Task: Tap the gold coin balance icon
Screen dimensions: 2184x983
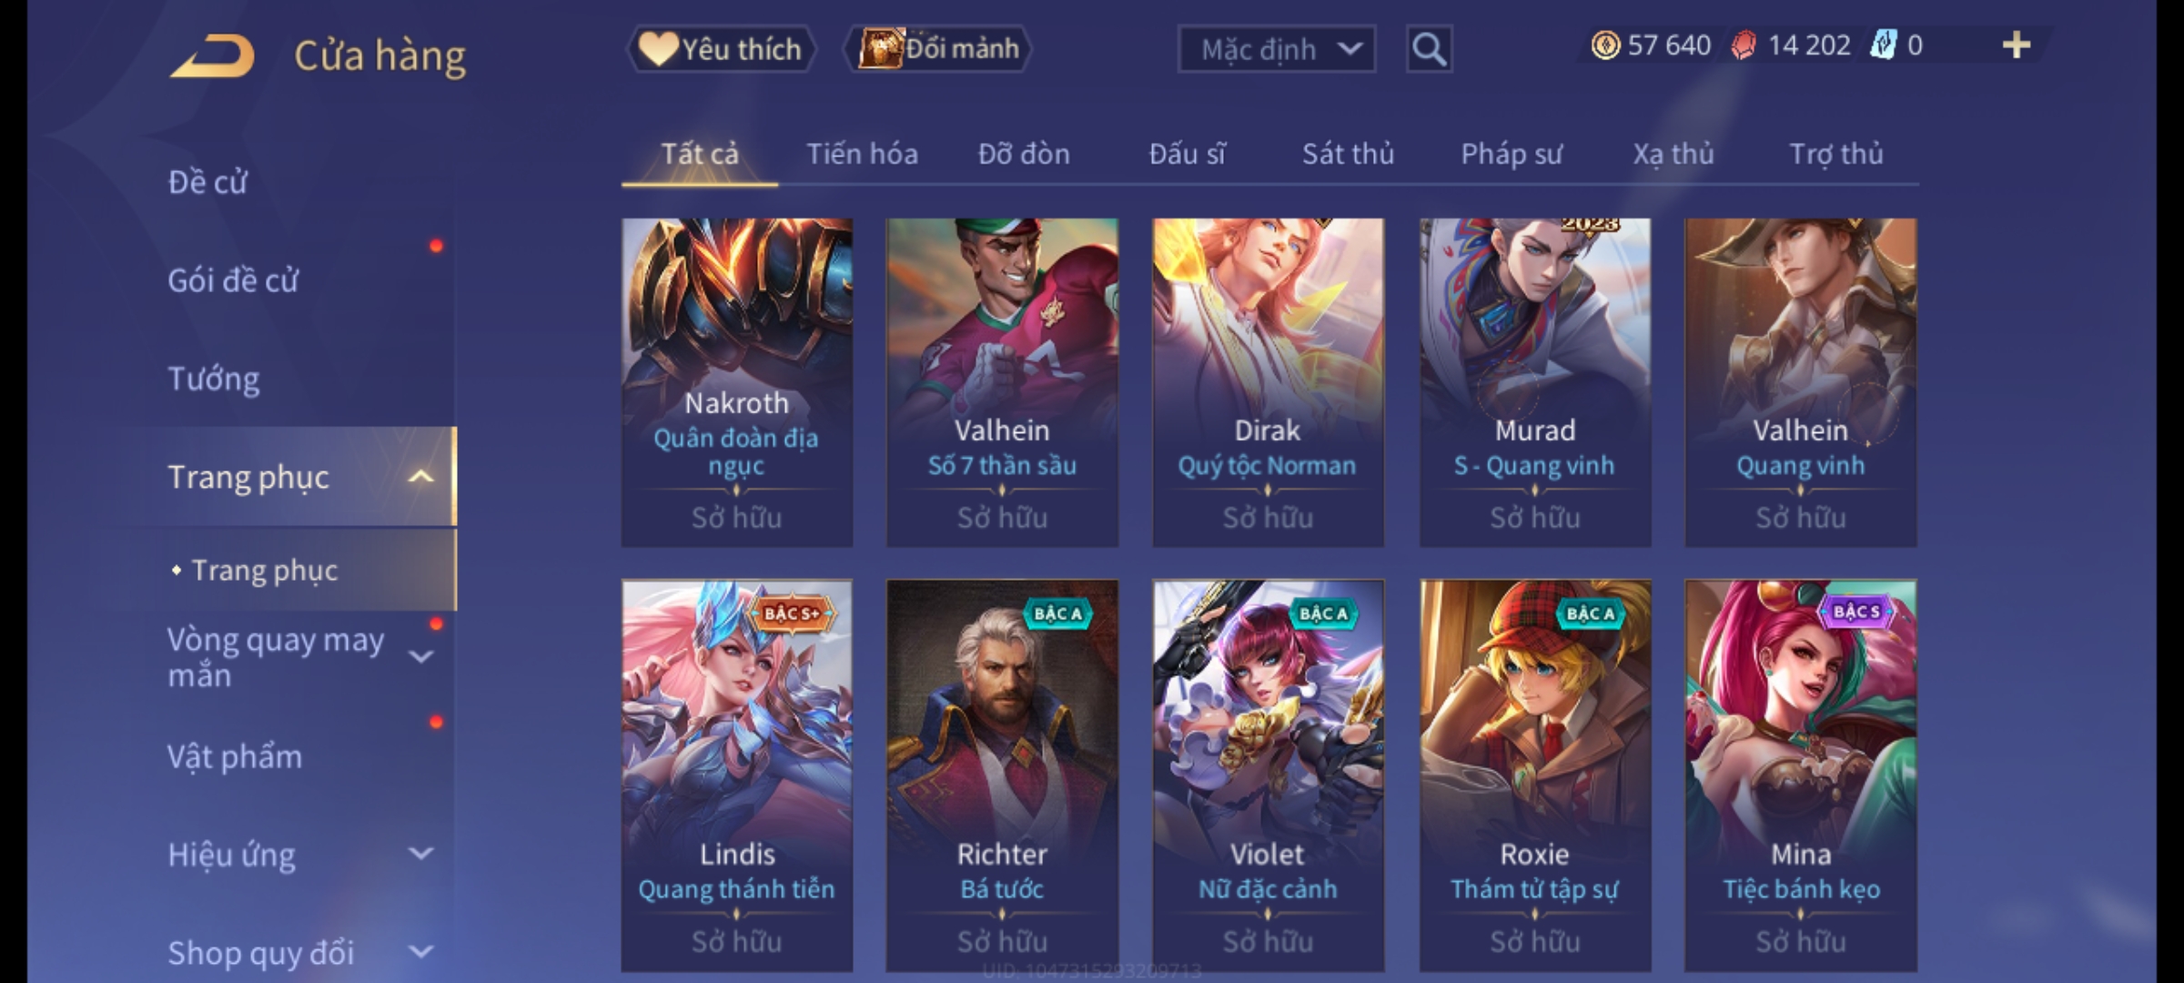Action: tap(1605, 46)
